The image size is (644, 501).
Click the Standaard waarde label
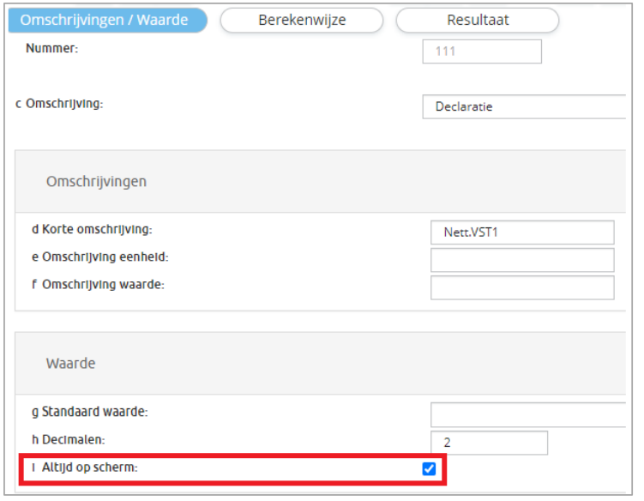(x=95, y=412)
